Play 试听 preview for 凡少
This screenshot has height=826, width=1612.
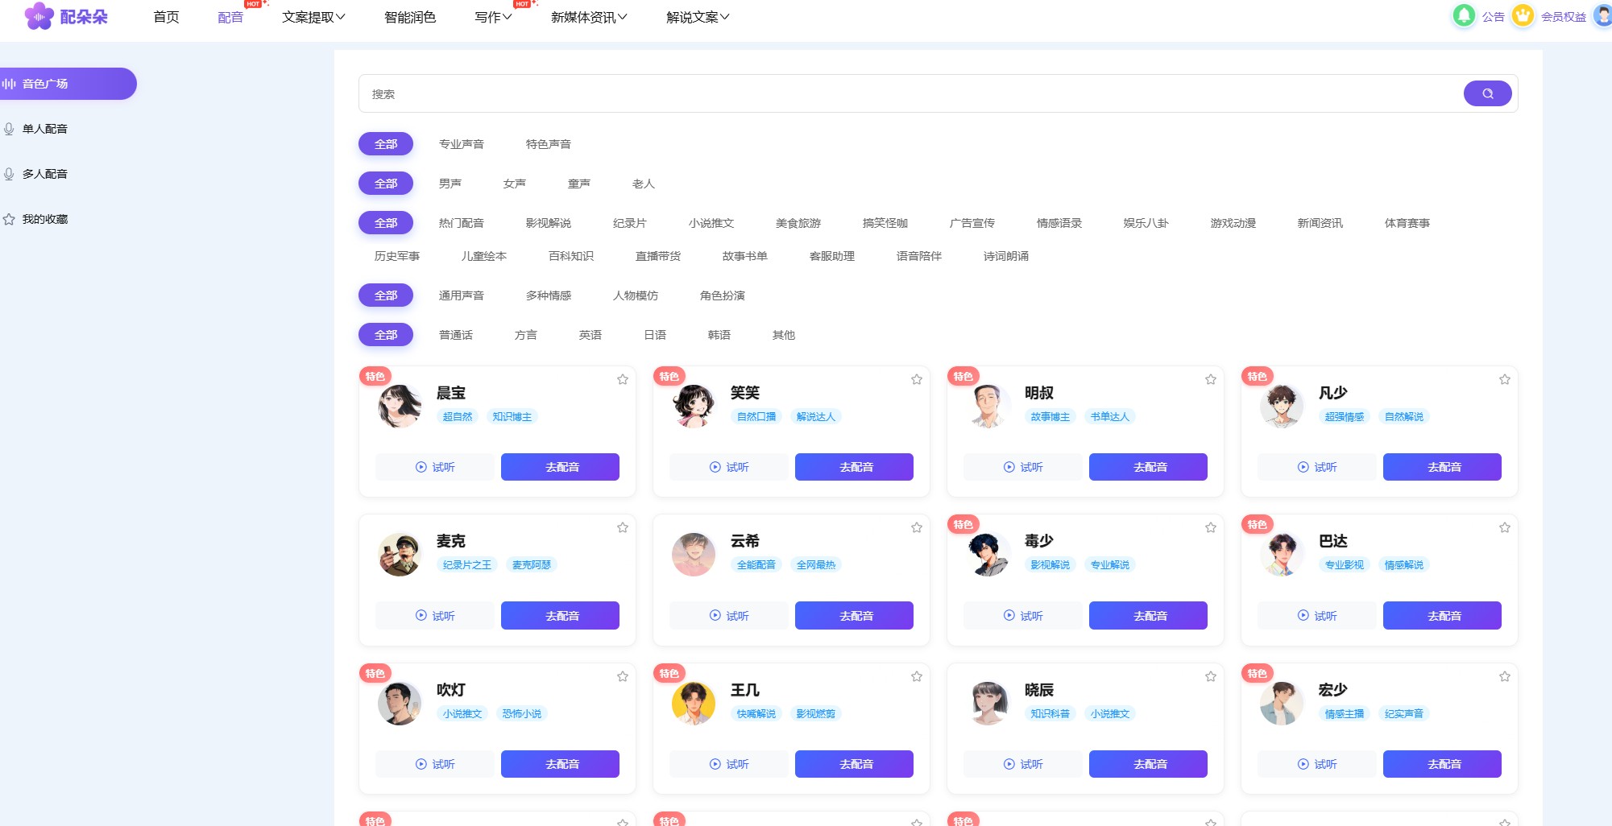coord(1317,467)
